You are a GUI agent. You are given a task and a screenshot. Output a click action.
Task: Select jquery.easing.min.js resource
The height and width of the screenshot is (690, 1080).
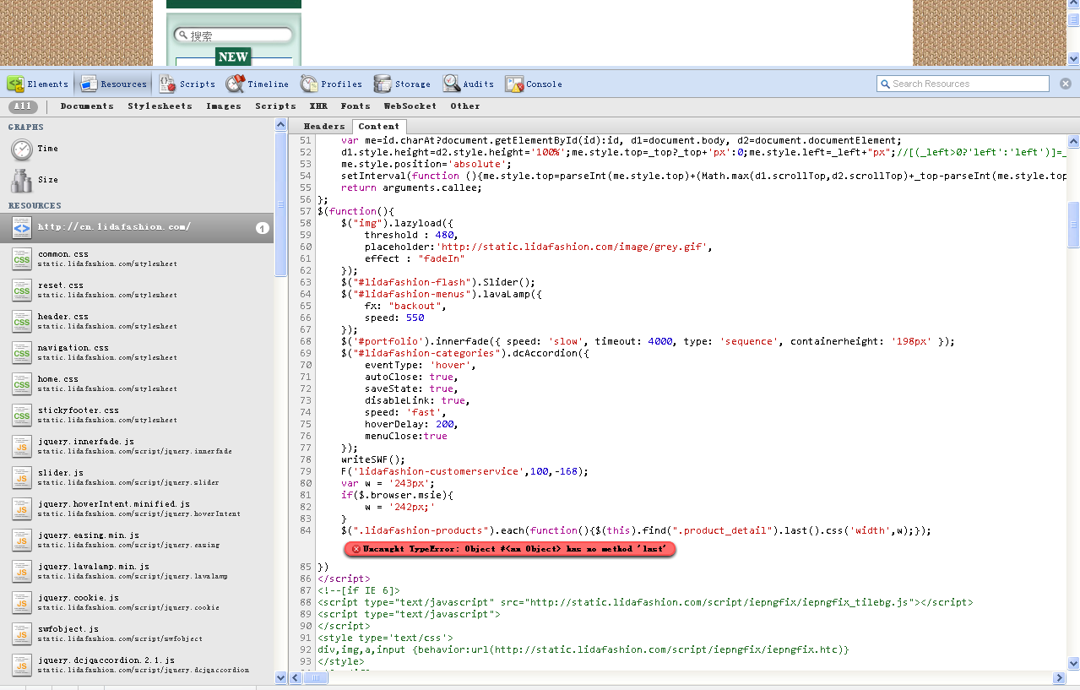137,540
